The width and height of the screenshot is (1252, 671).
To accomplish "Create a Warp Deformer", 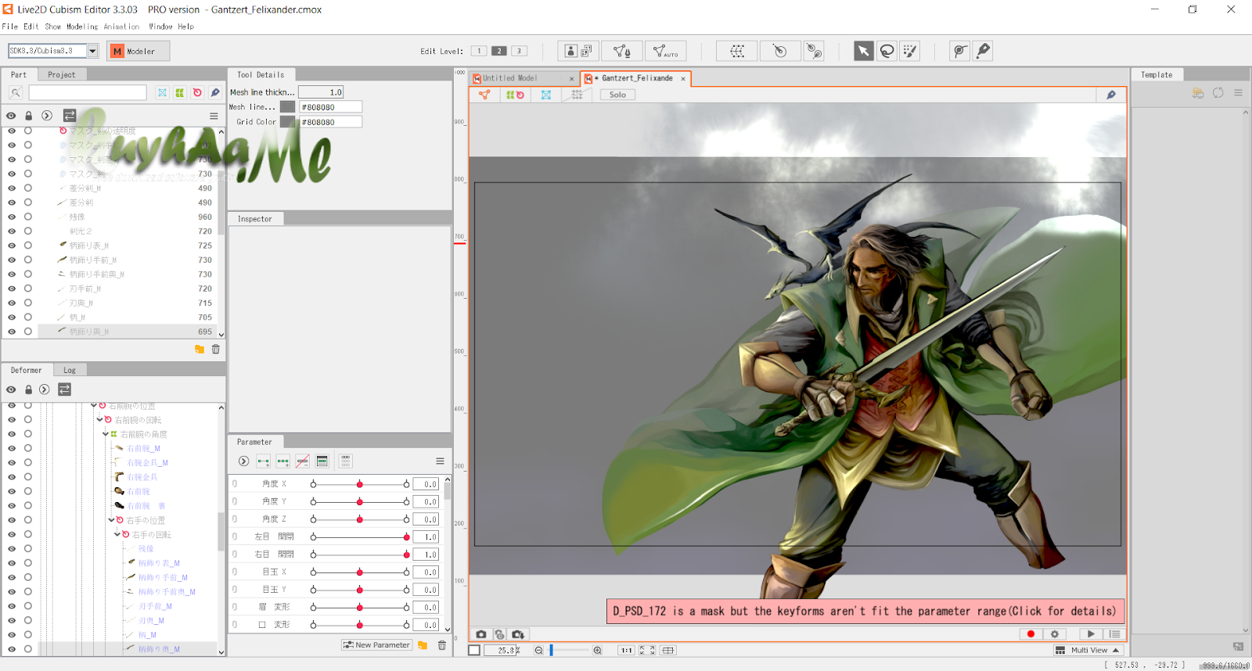I will pyautogui.click(x=737, y=51).
